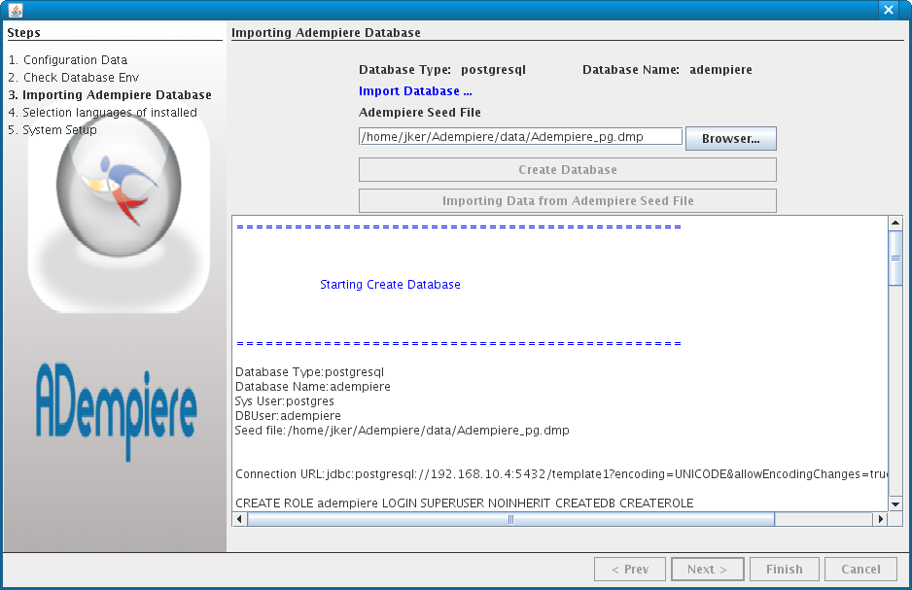912x590 pixels.
Task: Click the CREATE ROLE adempiere log line
Action: [x=464, y=503]
